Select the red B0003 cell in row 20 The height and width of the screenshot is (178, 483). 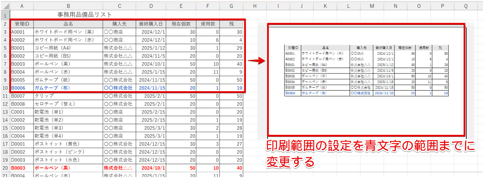22,168
